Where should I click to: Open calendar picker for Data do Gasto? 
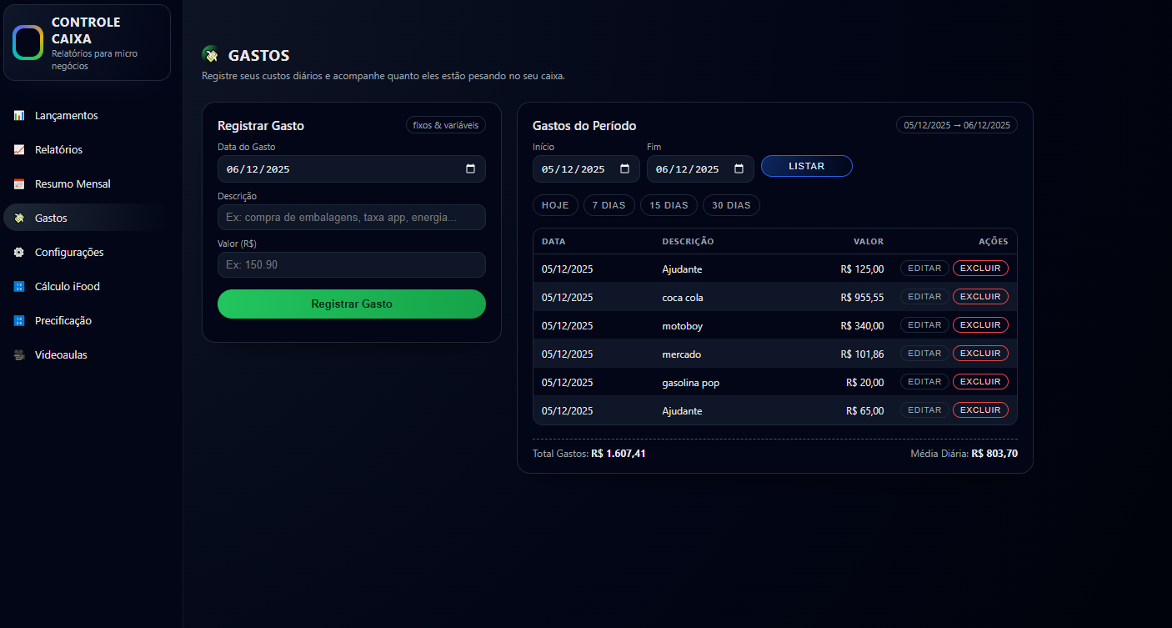click(x=470, y=169)
